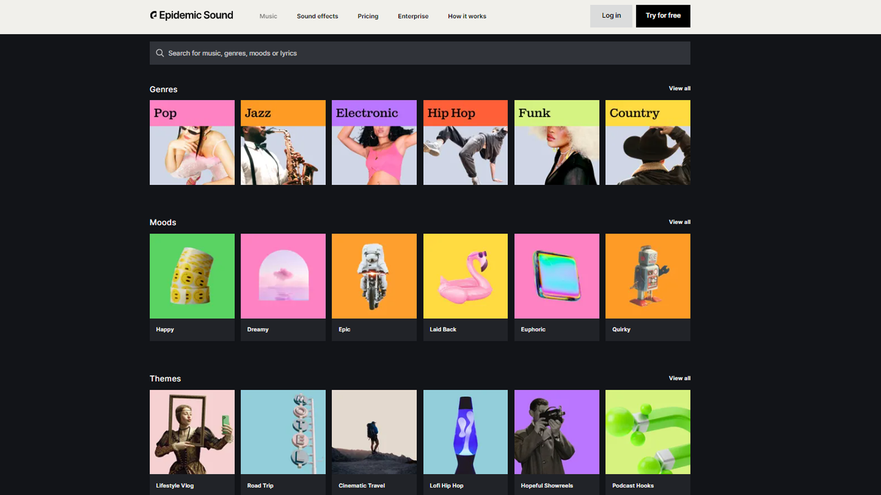Screen dimensions: 881x495
Task: View all Themes
Action: [679, 378]
